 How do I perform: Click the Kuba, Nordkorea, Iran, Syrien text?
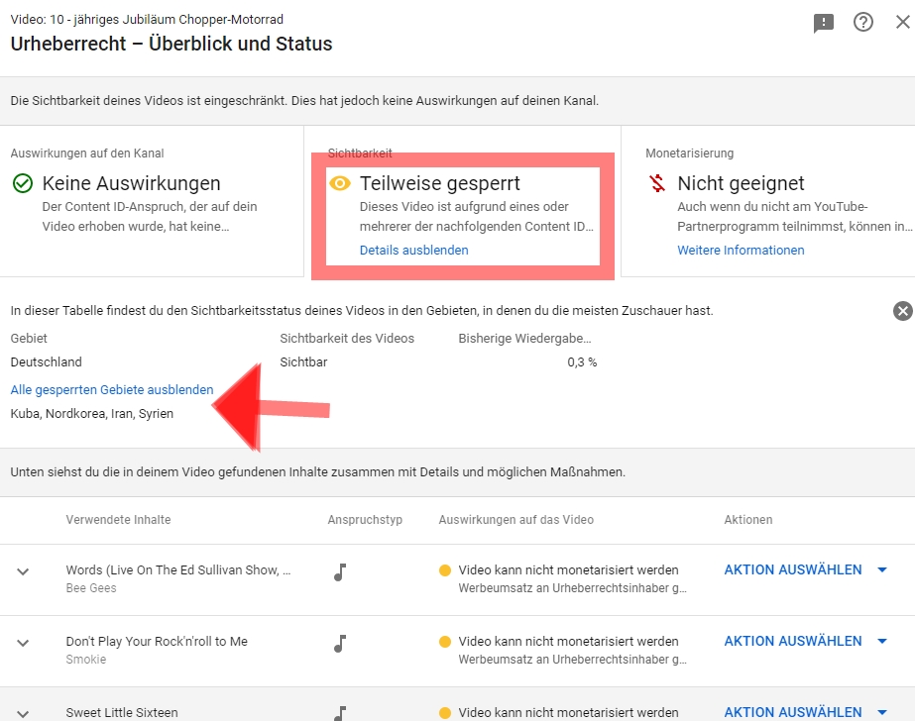(91, 413)
